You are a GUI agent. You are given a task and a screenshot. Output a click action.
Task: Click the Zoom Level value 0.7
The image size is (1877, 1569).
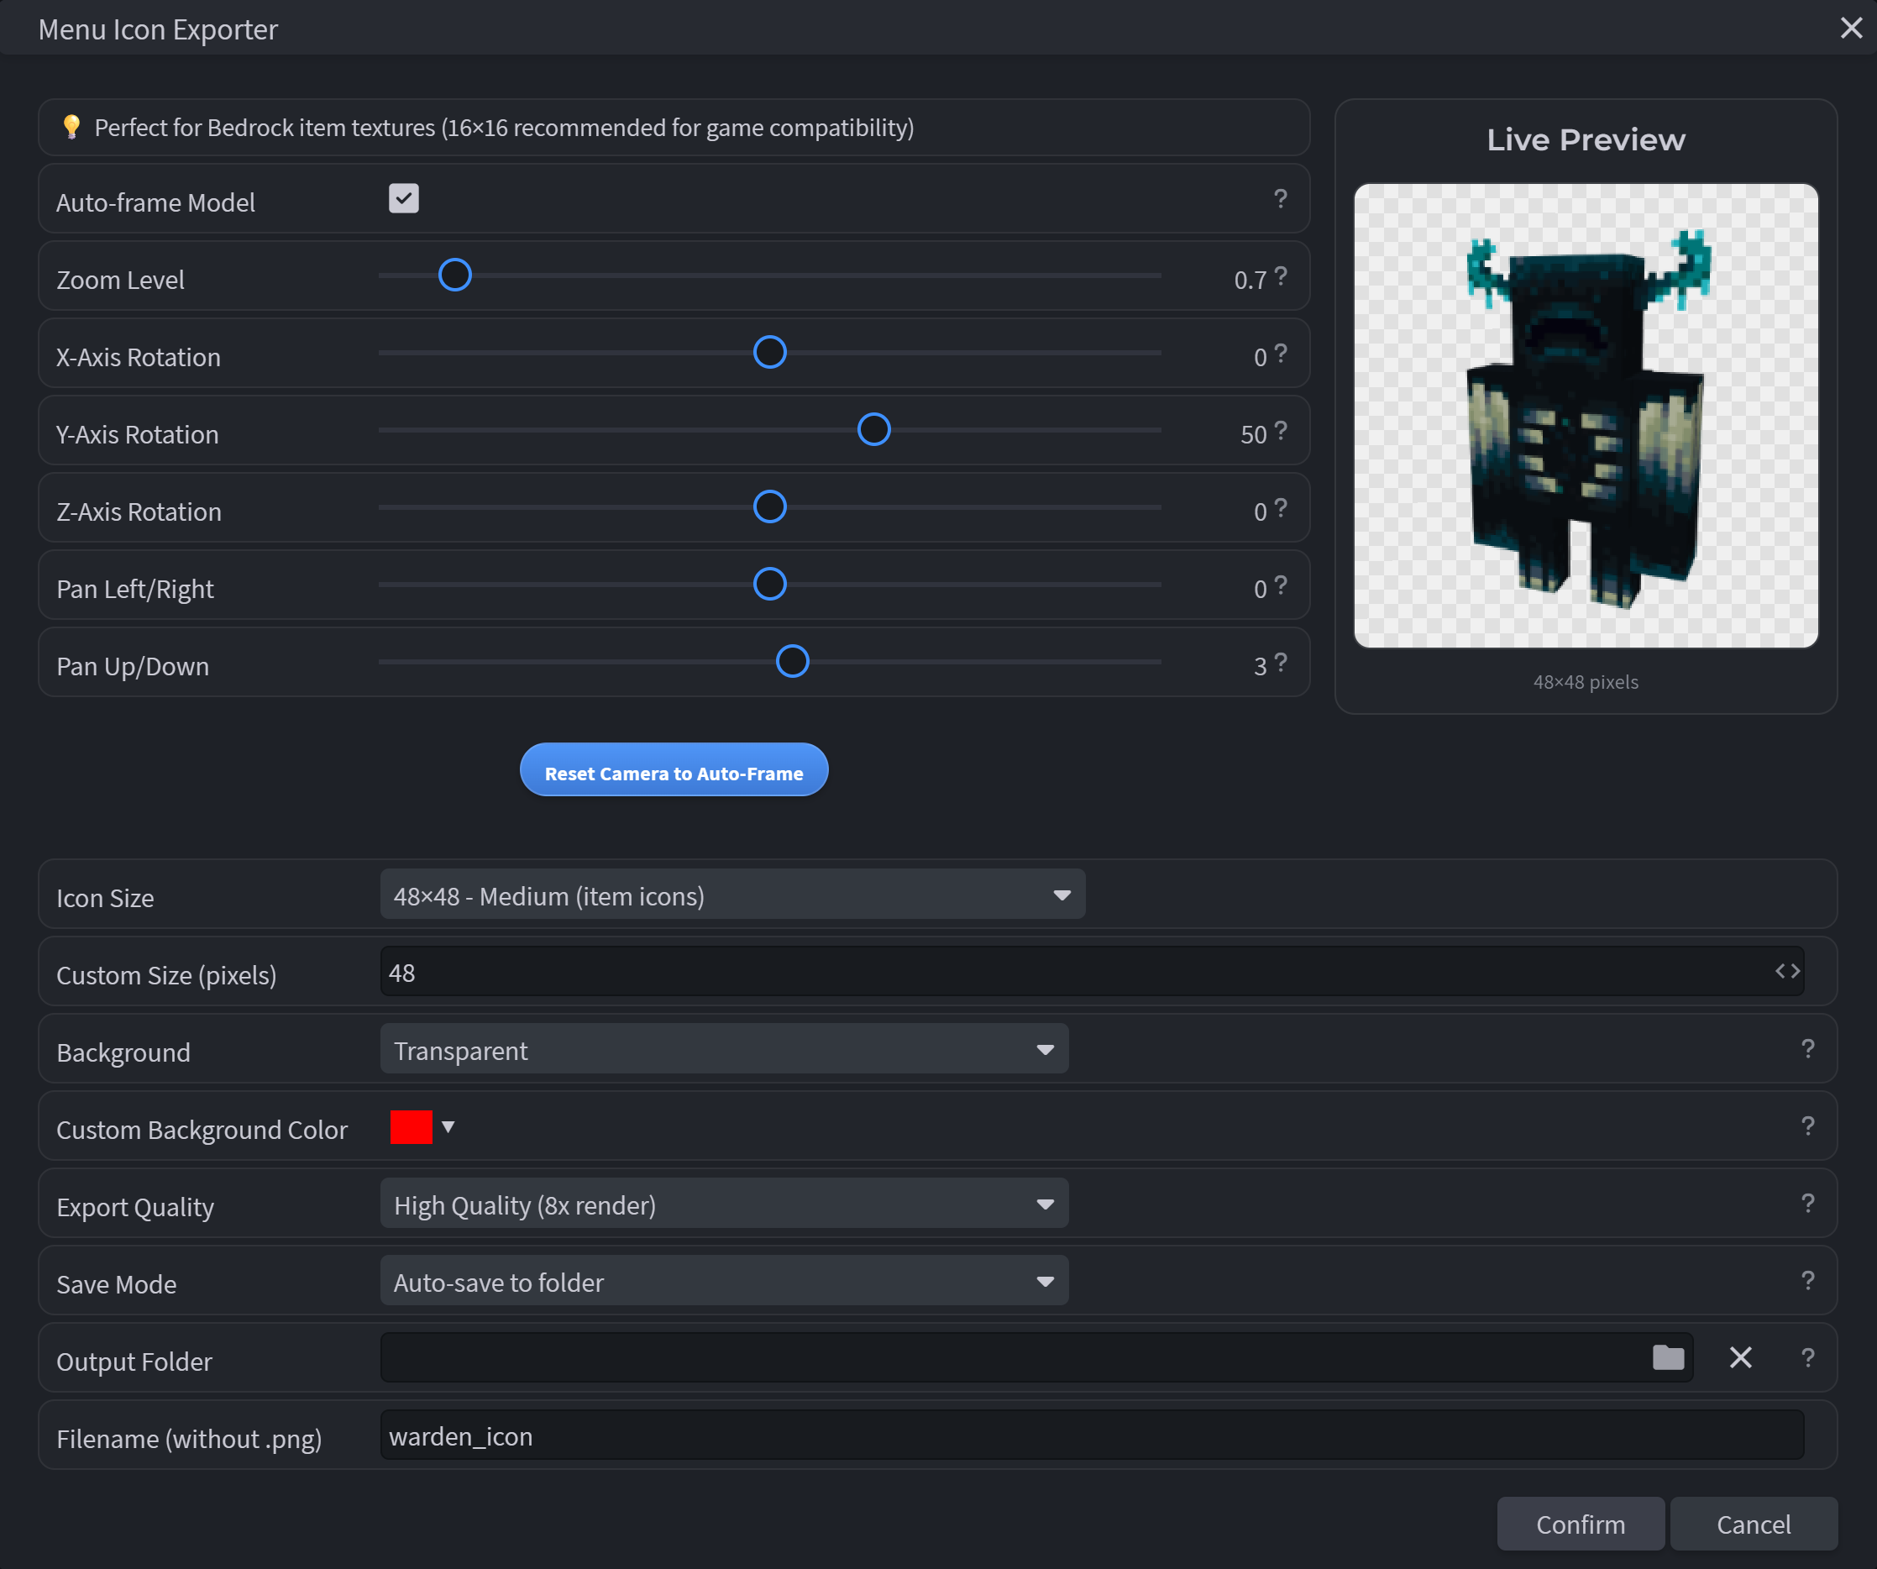[1250, 280]
